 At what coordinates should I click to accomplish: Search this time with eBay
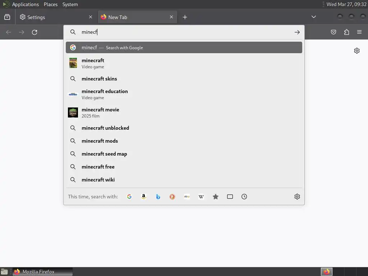187,197
